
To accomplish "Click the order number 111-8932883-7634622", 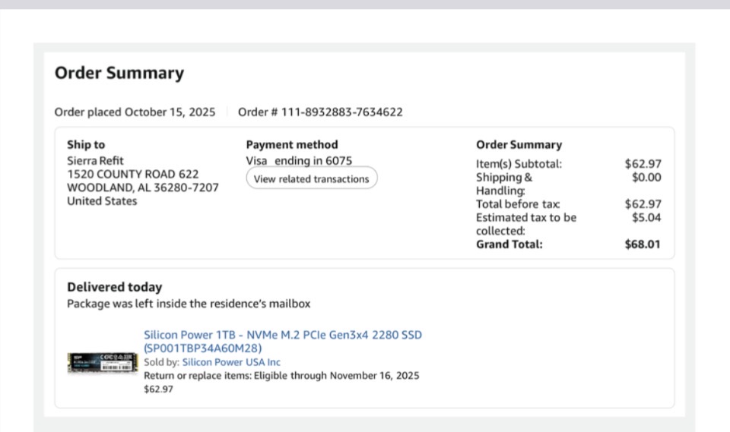I will (x=341, y=112).
